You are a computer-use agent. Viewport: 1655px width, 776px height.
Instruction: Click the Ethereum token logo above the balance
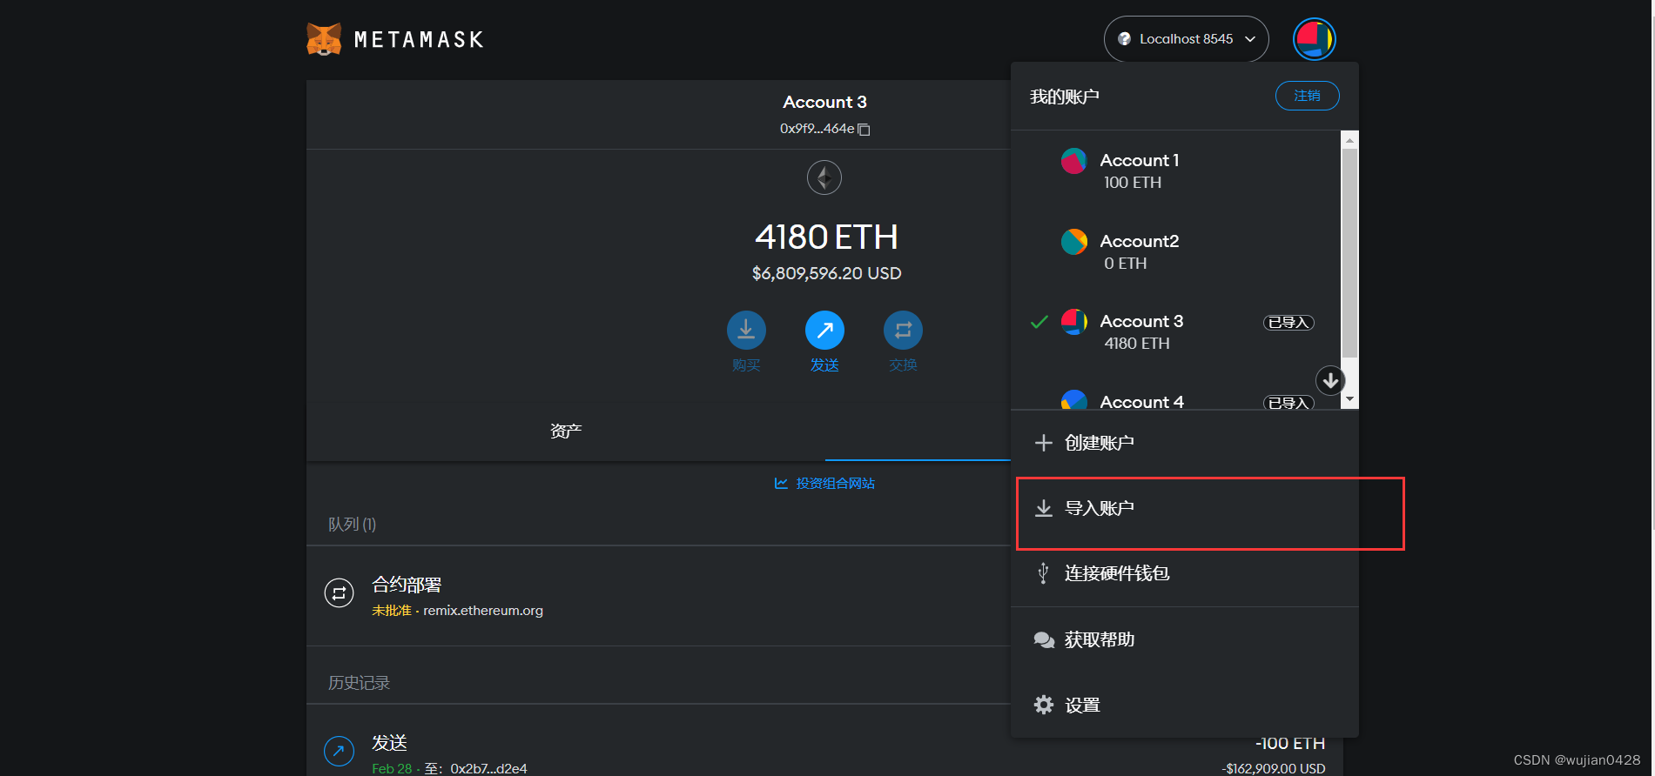824,177
